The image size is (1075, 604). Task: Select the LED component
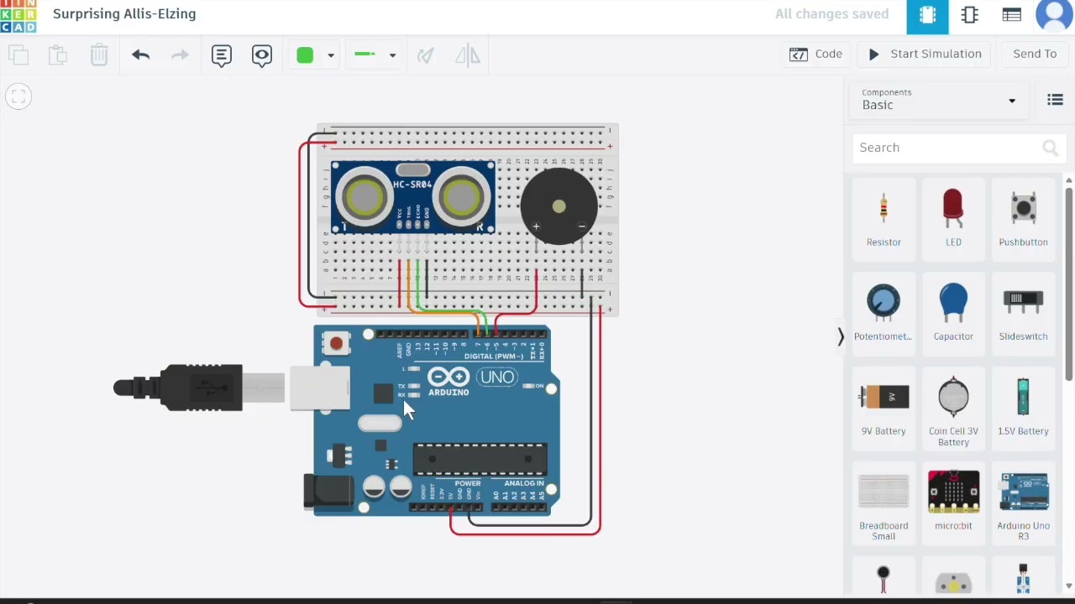(x=953, y=218)
